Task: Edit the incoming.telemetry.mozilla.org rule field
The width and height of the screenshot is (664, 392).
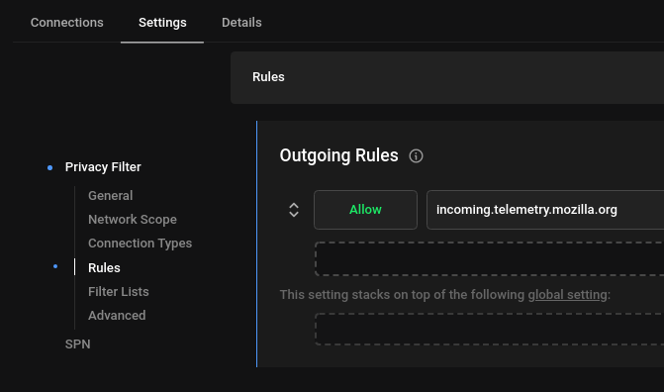Action: 545,210
